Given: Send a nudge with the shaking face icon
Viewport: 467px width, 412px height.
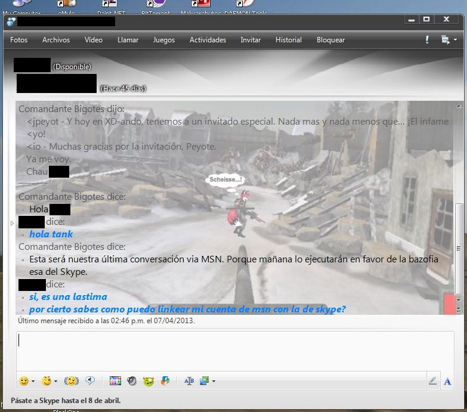Looking at the screenshot, I should click(x=72, y=381).
